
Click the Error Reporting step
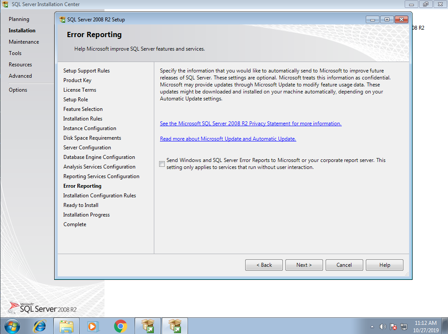coord(82,186)
